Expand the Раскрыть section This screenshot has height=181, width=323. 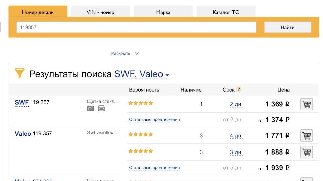tap(125, 54)
